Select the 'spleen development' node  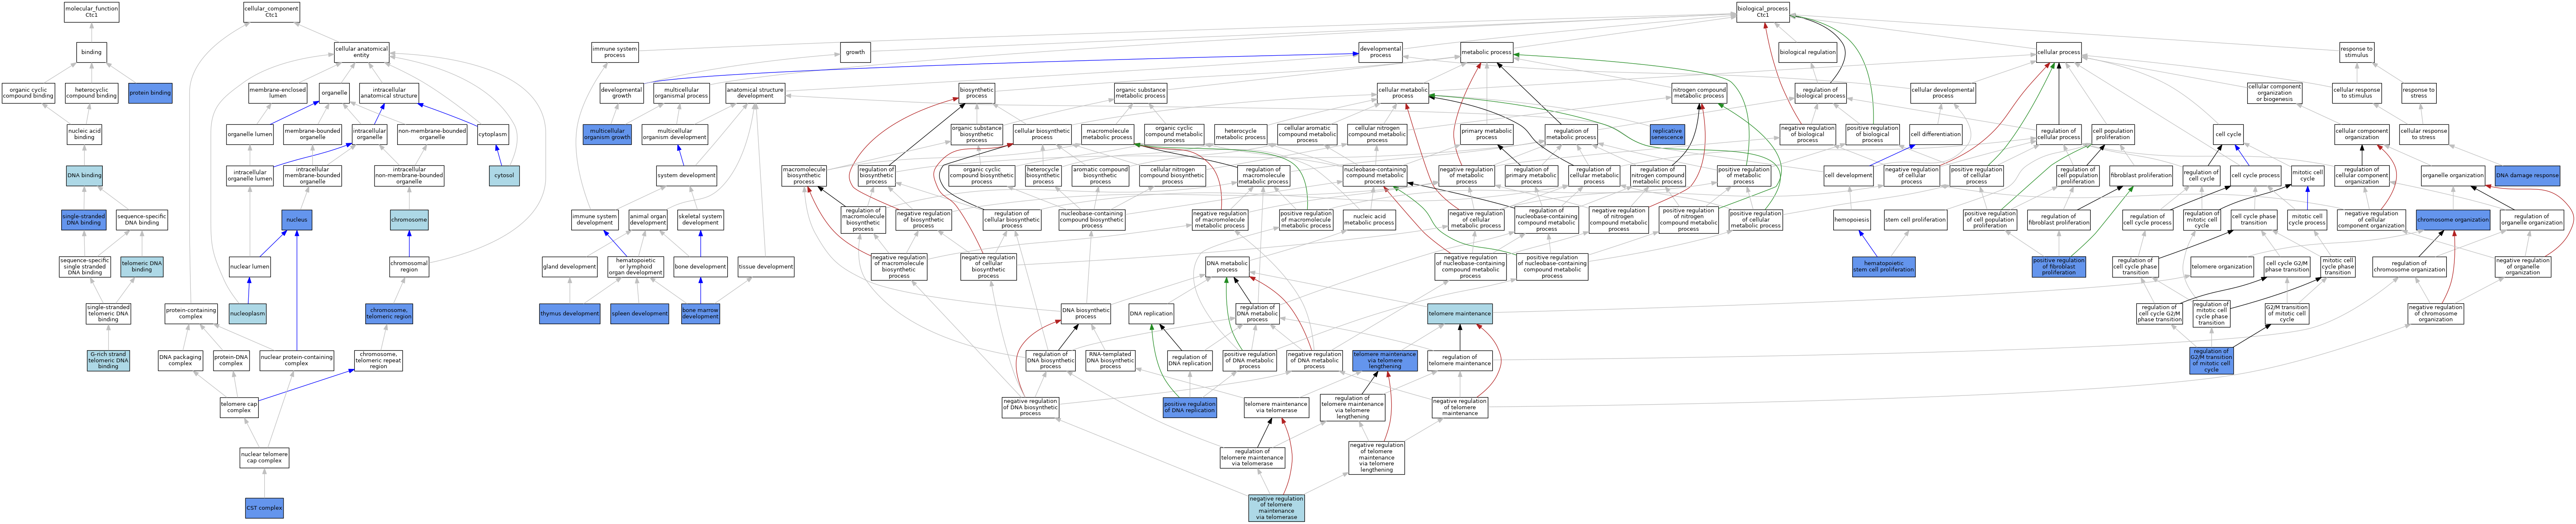click(640, 313)
